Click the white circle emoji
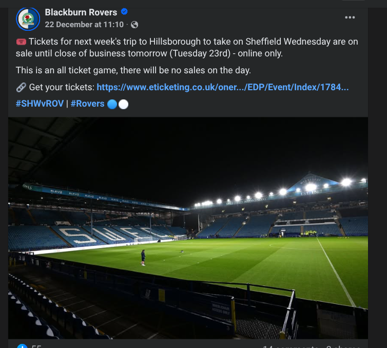This screenshot has width=387, height=348. click(123, 104)
